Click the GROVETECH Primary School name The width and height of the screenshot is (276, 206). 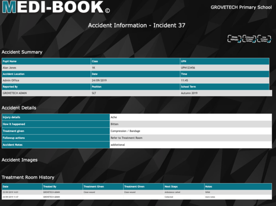pyautogui.click(x=240, y=7)
